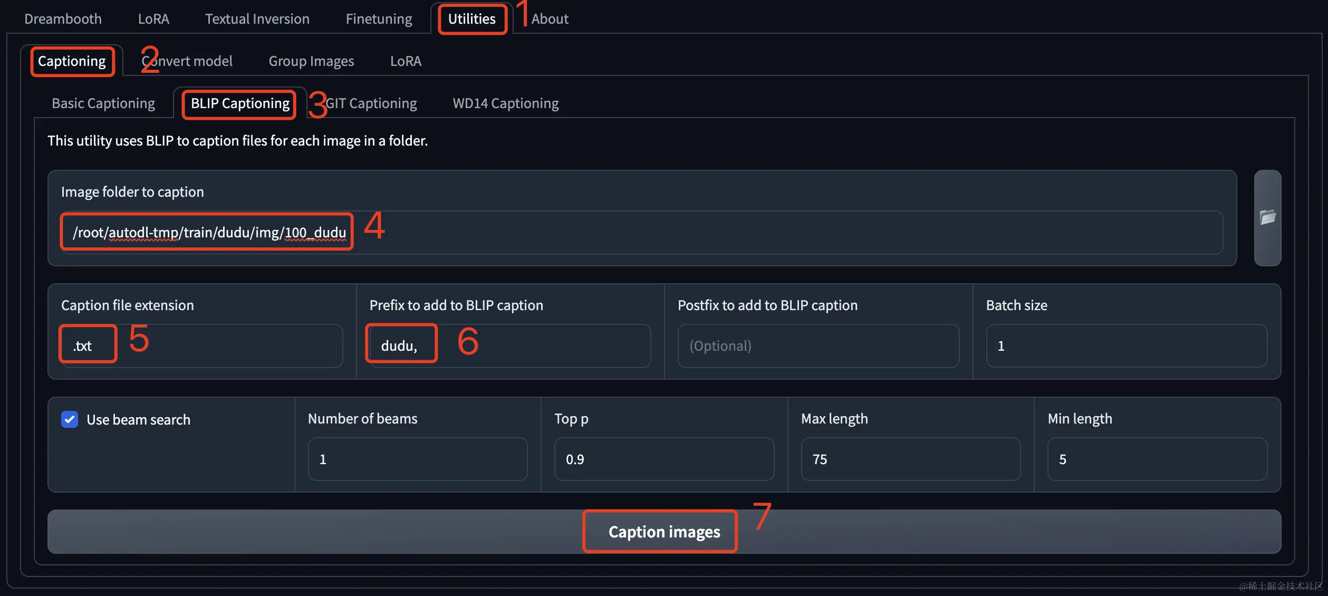Select the Basic Captioning tab
The height and width of the screenshot is (596, 1328).
click(103, 103)
